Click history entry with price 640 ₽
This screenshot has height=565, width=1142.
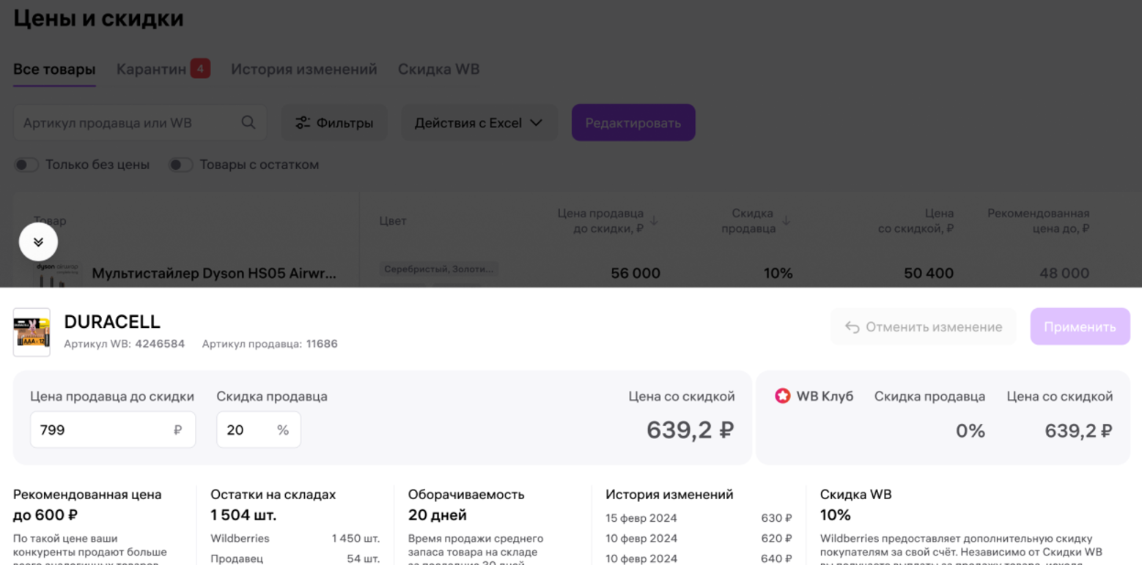pyautogui.click(x=699, y=558)
